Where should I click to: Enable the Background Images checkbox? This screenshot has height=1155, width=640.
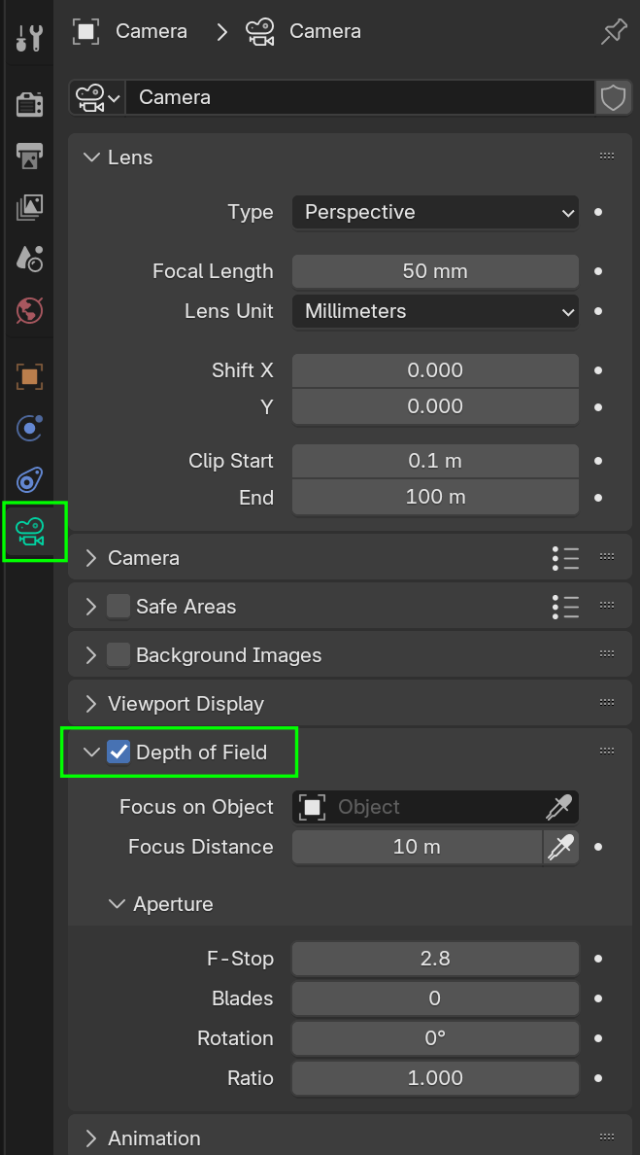117,654
